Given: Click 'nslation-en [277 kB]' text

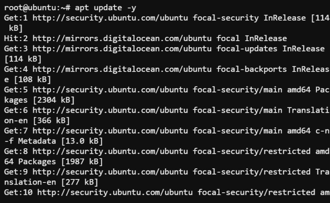Looking at the screenshot, I should (51, 182).
